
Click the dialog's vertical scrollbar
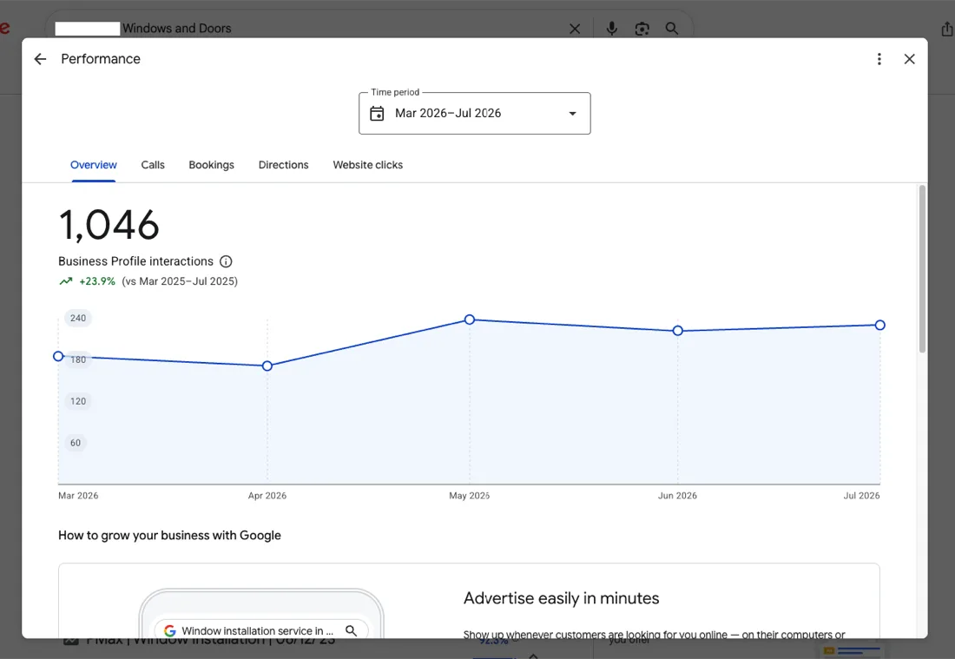[922, 269]
